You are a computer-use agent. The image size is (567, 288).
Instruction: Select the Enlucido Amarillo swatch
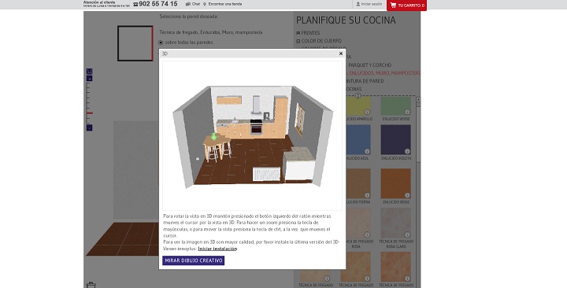coord(358,106)
